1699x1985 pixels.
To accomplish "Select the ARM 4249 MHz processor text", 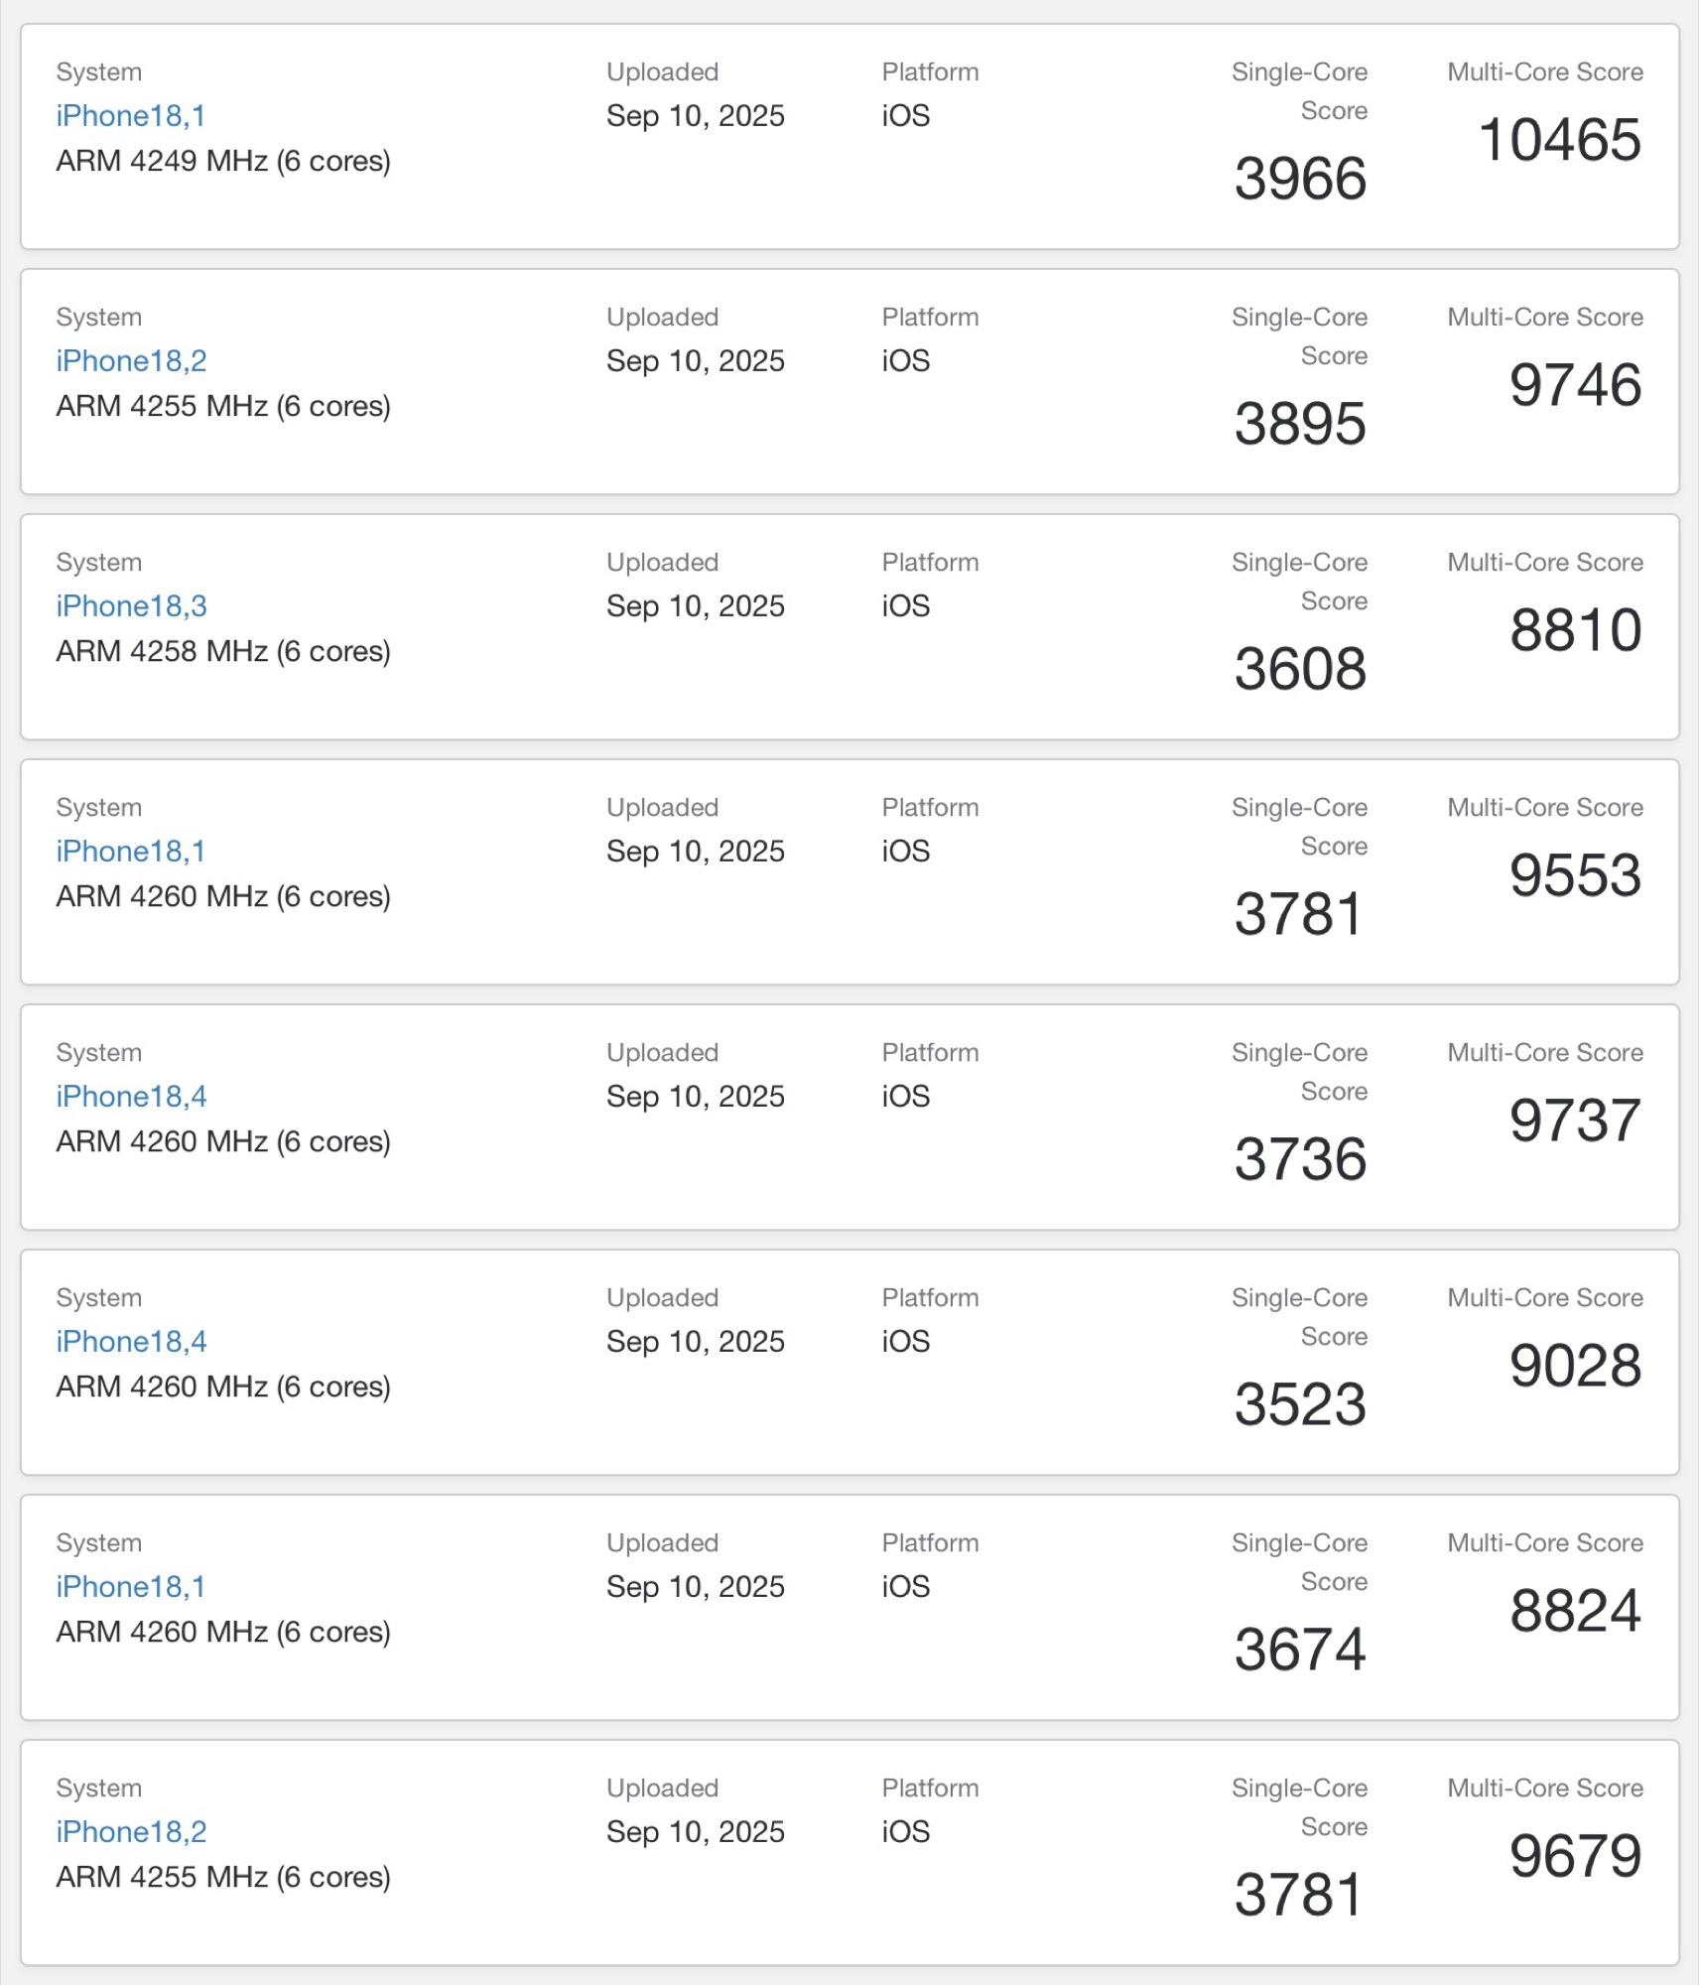I will tap(223, 161).
